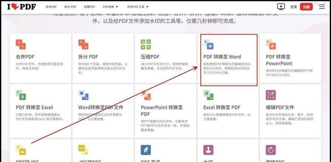The image size is (331, 162).
Task: Click the desktop app download icon
Action: [x=281, y=7]
